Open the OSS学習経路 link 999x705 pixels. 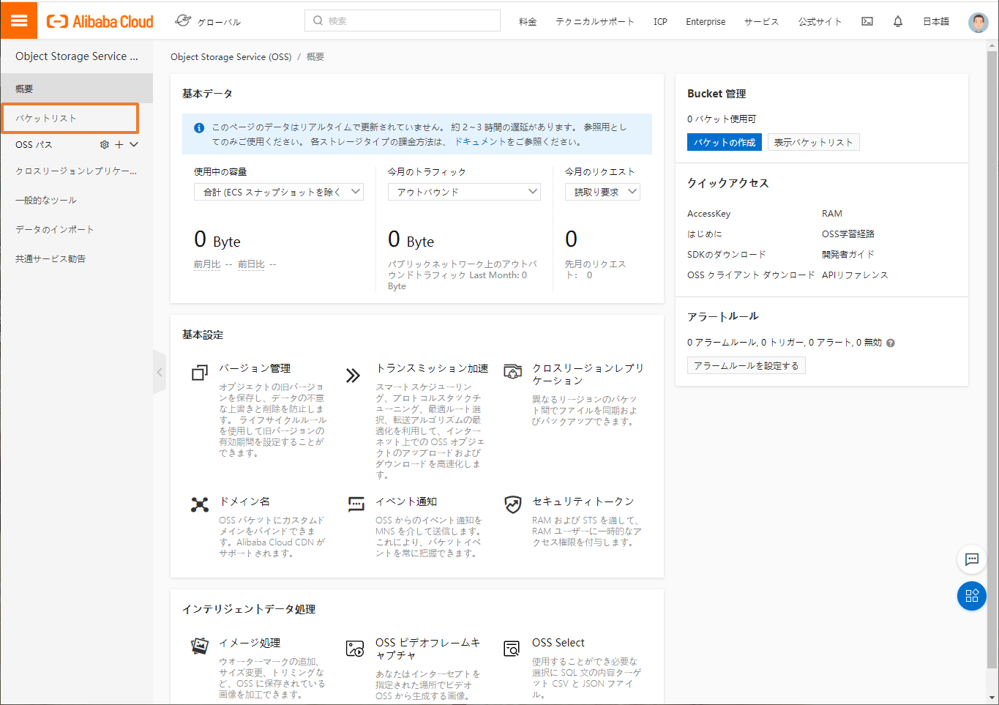(x=848, y=234)
